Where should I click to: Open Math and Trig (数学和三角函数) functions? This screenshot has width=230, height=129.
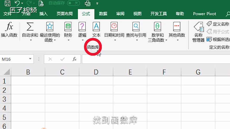158,27
